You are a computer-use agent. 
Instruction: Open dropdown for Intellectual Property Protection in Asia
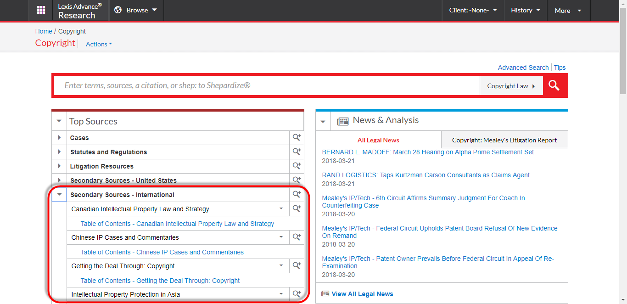[281, 294]
